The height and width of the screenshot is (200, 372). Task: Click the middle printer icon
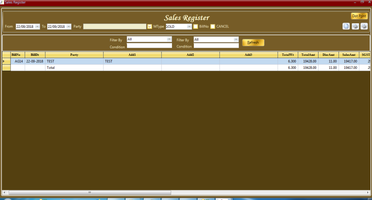point(355,26)
